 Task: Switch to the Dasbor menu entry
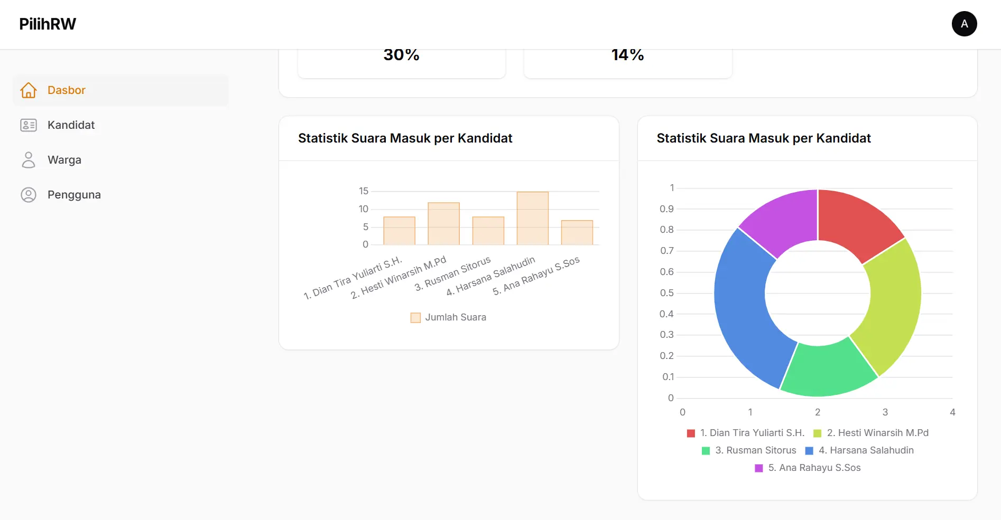(66, 90)
